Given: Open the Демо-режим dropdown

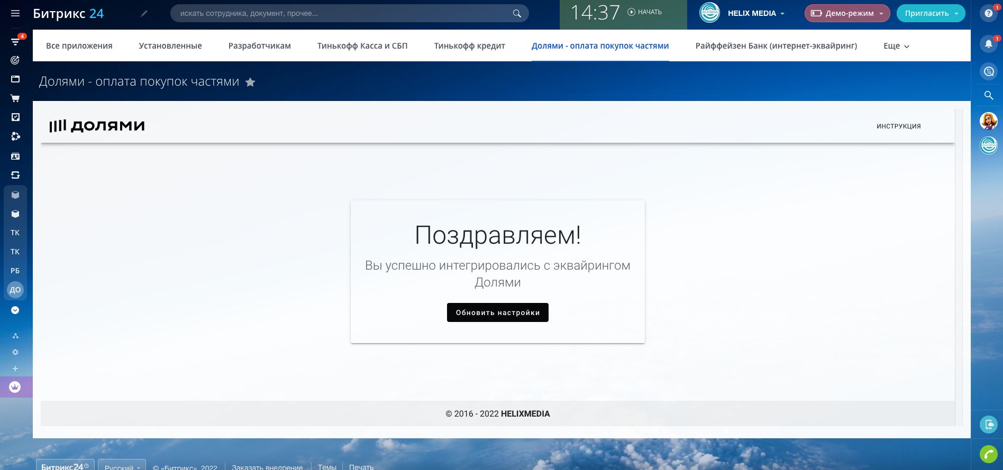Looking at the screenshot, I should [847, 13].
